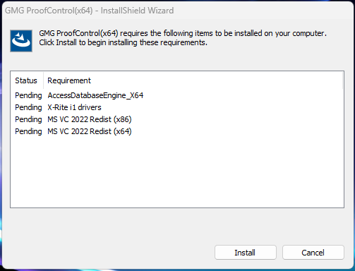
Task: Click the InstallShield Wizard title text
Action: tap(137, 11)
